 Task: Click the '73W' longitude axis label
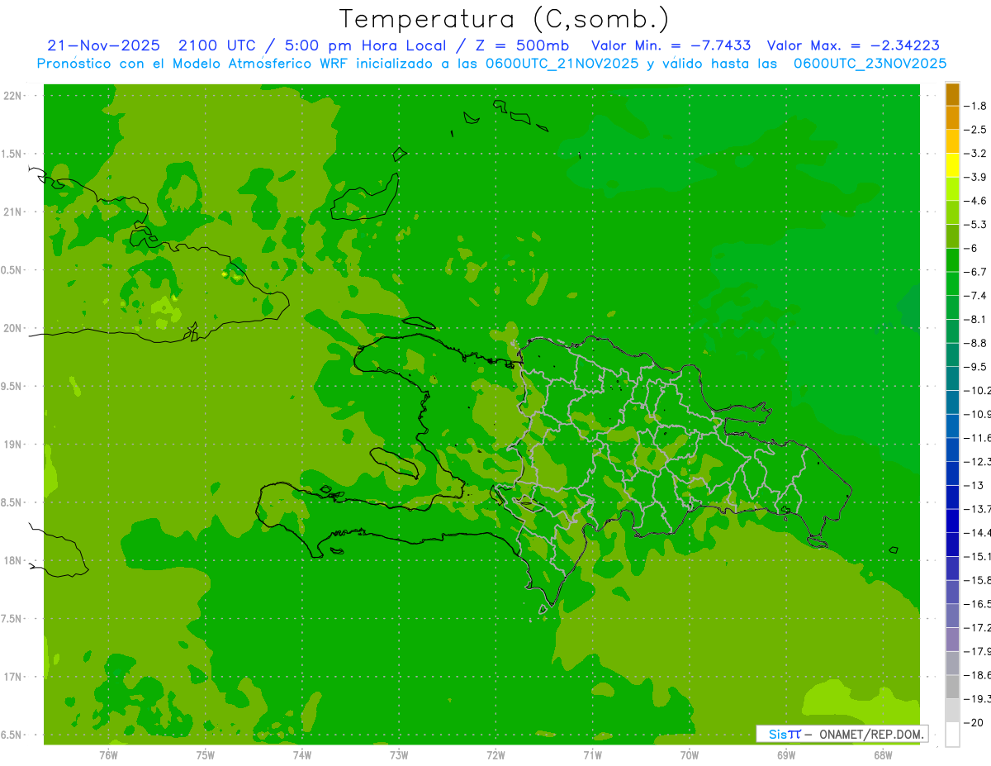399,754
